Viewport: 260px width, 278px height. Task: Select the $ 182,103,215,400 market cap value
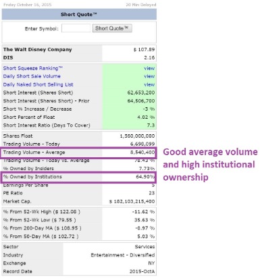coord(132,201)
